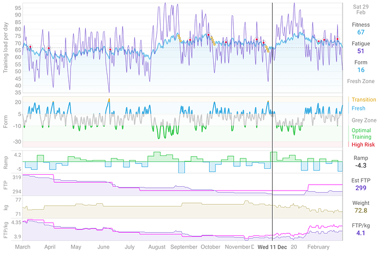Click the 'Training load per day' axis title
This screenshot has height=254, width=377.
click(5, 48)
